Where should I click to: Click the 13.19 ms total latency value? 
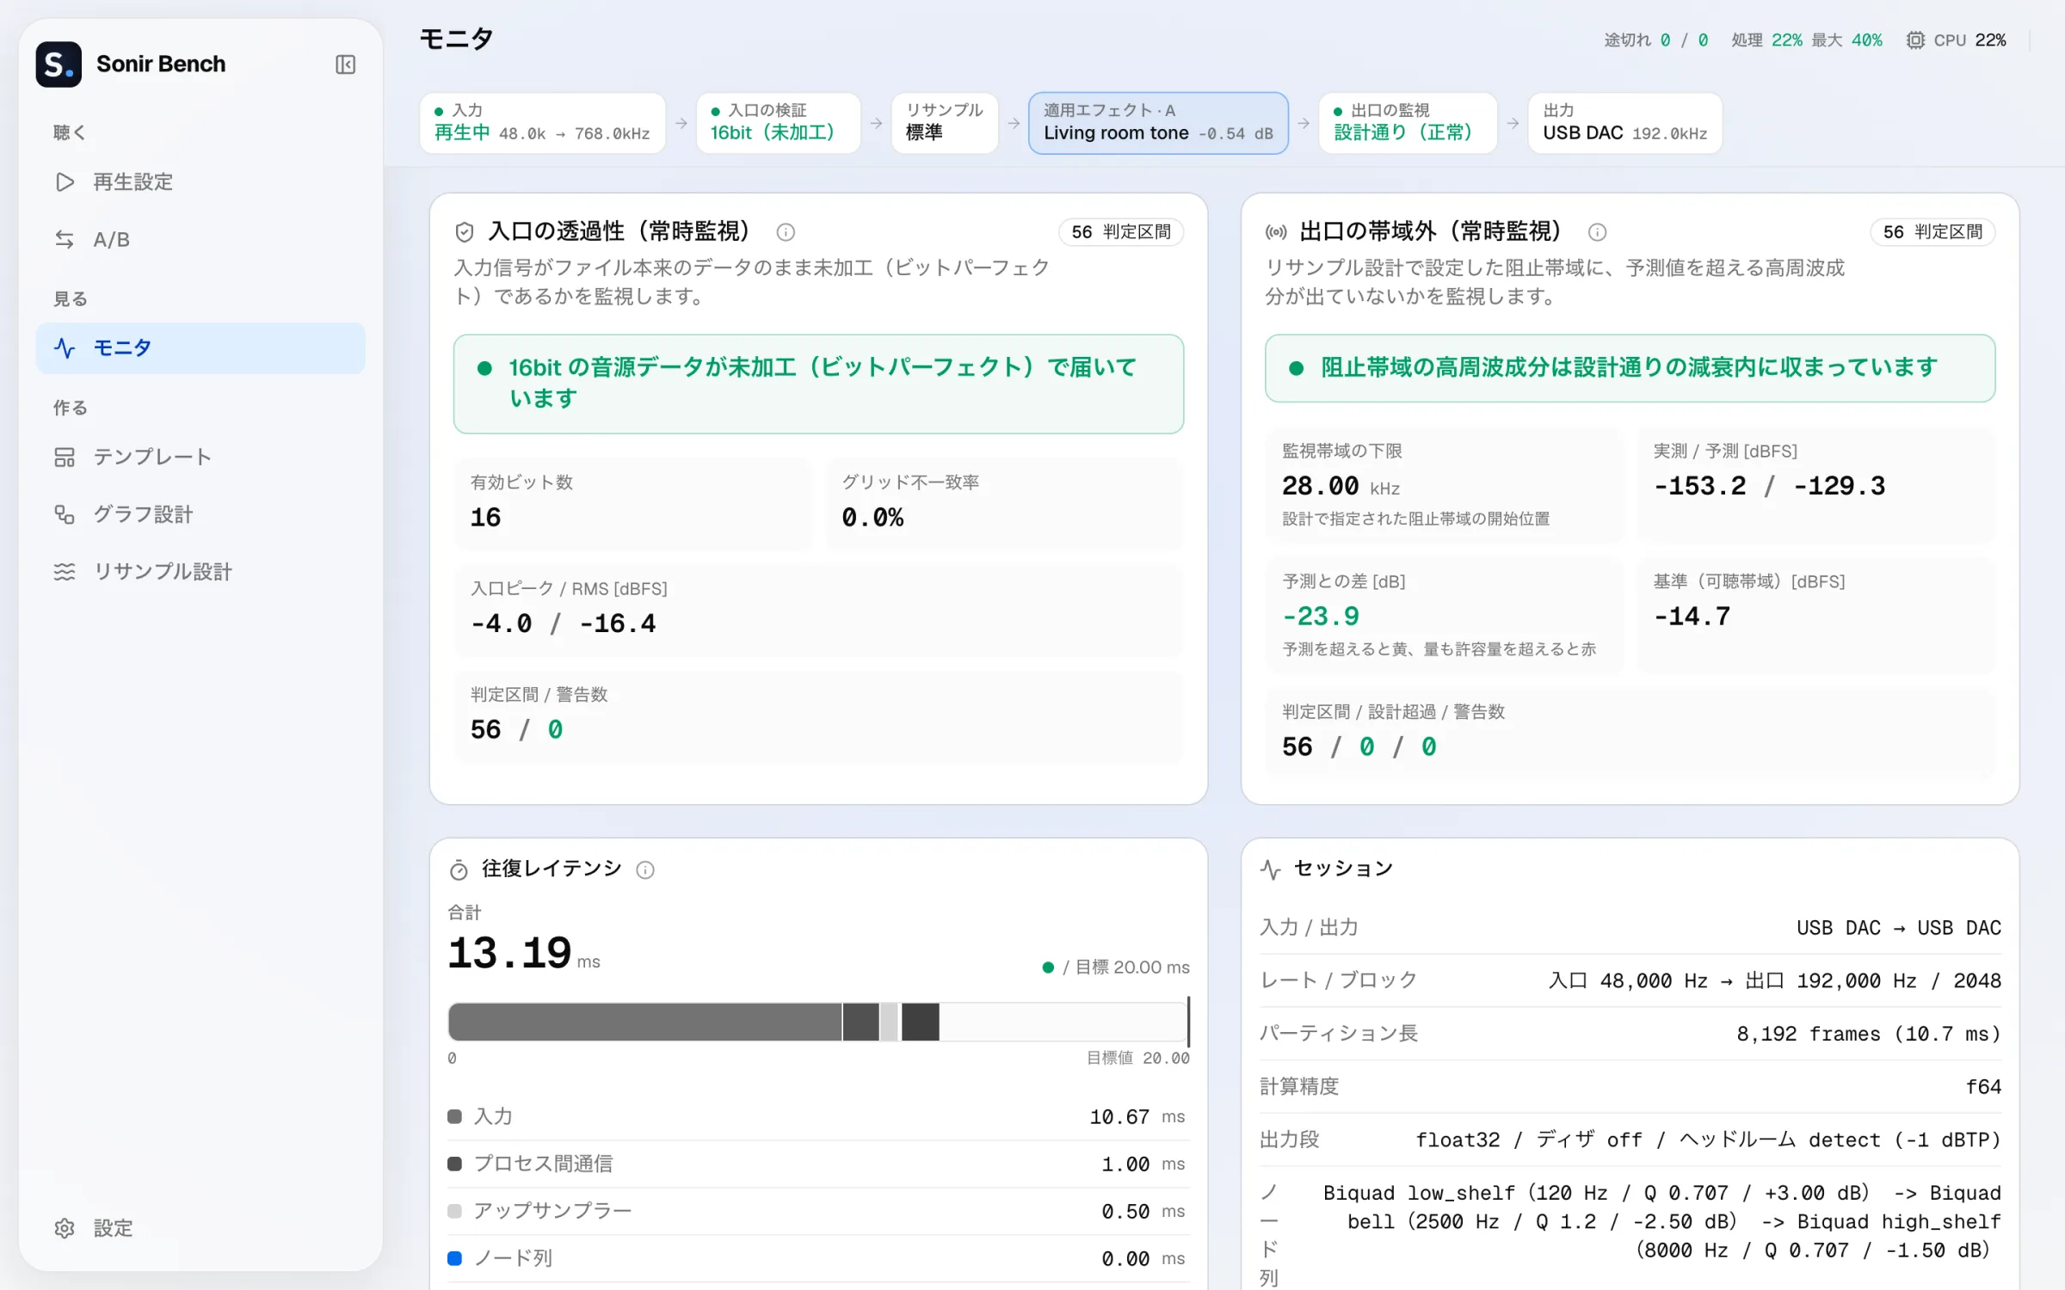pyautogui.click(x=523, y=954)
